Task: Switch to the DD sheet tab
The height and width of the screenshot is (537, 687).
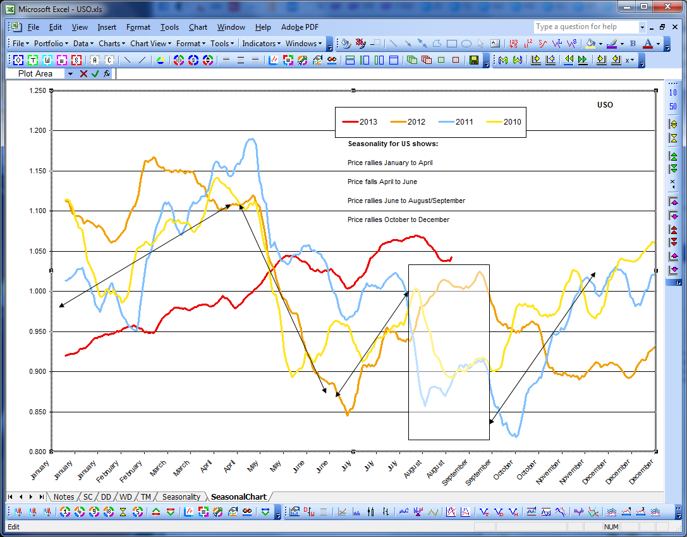Action: click(106, 497)
